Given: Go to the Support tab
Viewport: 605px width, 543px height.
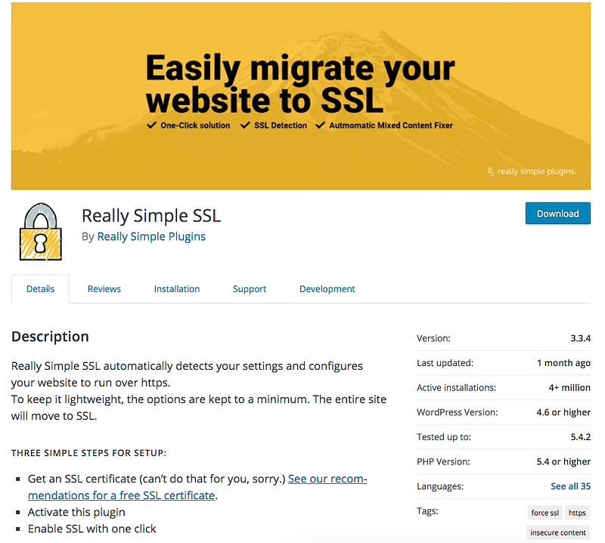Looking at the screenshot, I should coord(250,289).
